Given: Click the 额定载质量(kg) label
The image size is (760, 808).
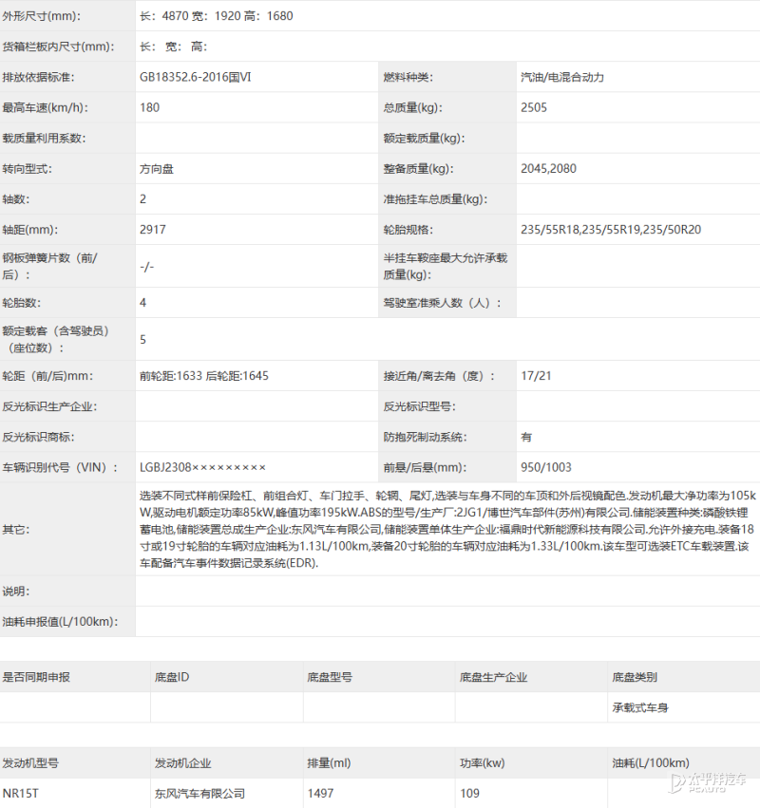Looking at the screenshot, I should 424,138.
